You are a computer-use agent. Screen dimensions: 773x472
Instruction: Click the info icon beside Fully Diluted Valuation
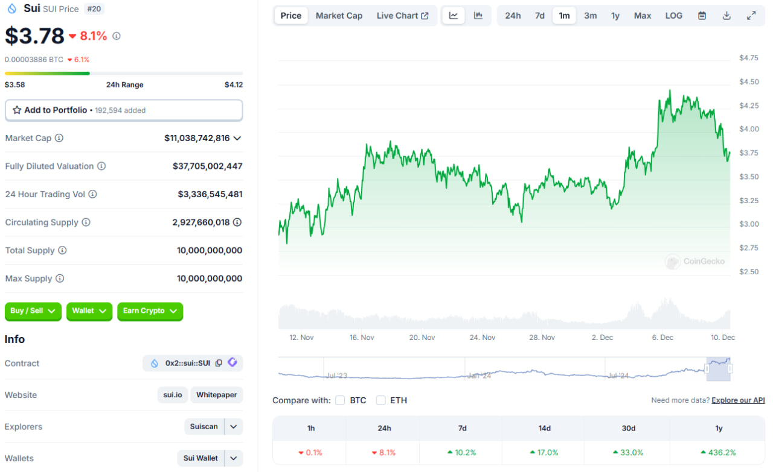pyautogui.click(x=101, y=166)
